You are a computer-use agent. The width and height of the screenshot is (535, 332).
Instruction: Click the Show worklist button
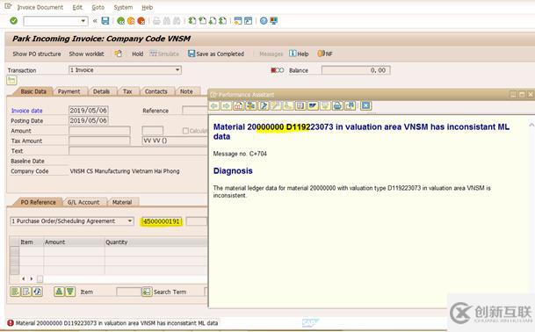click(x=87, y=54)
